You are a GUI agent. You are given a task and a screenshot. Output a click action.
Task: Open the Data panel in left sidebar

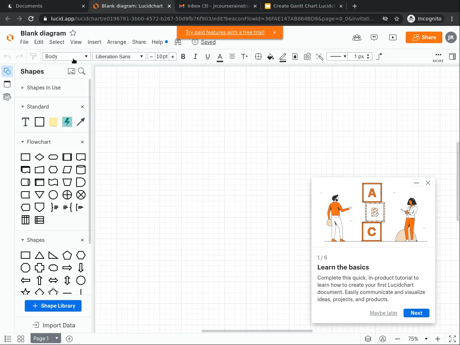7,97
